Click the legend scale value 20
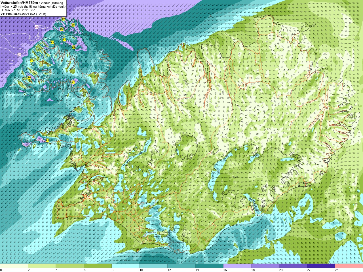363x272 pixels. pos(281,270)
